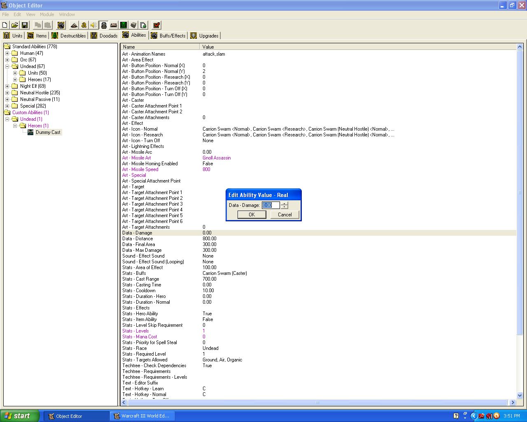Viewport: 527px width, 422px height.
Task: Open the Window menu
Action: [67, 14]
